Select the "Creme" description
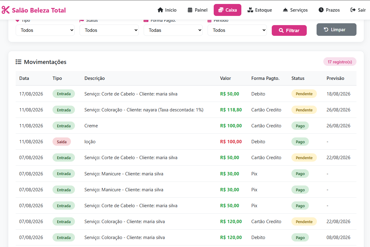Viewport: 370px width, 247px height. tap(91, 126)
